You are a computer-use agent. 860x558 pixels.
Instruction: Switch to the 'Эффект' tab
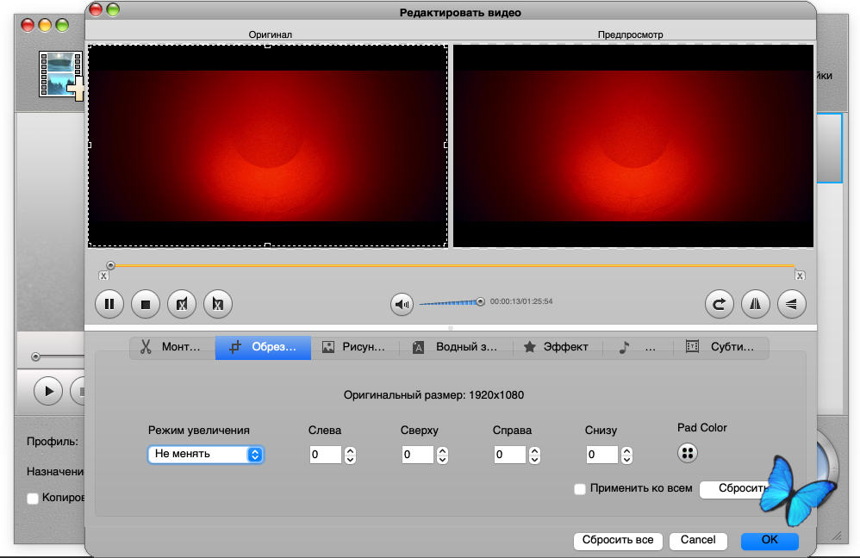click(556, 347)
